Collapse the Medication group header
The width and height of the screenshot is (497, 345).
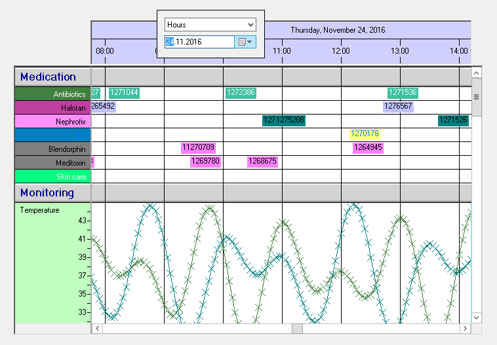tap(48, 77)
